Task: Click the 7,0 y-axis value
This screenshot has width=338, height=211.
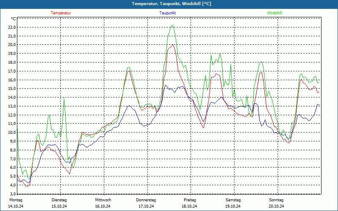Action: pyautogui.click(x=13, y=159)
